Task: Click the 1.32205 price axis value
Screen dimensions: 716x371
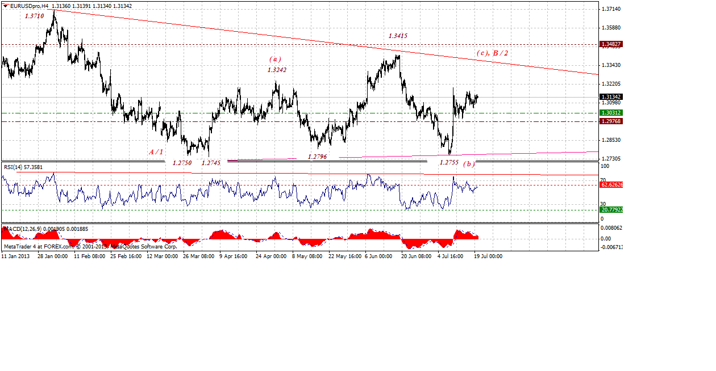Action: click(611, 83)
